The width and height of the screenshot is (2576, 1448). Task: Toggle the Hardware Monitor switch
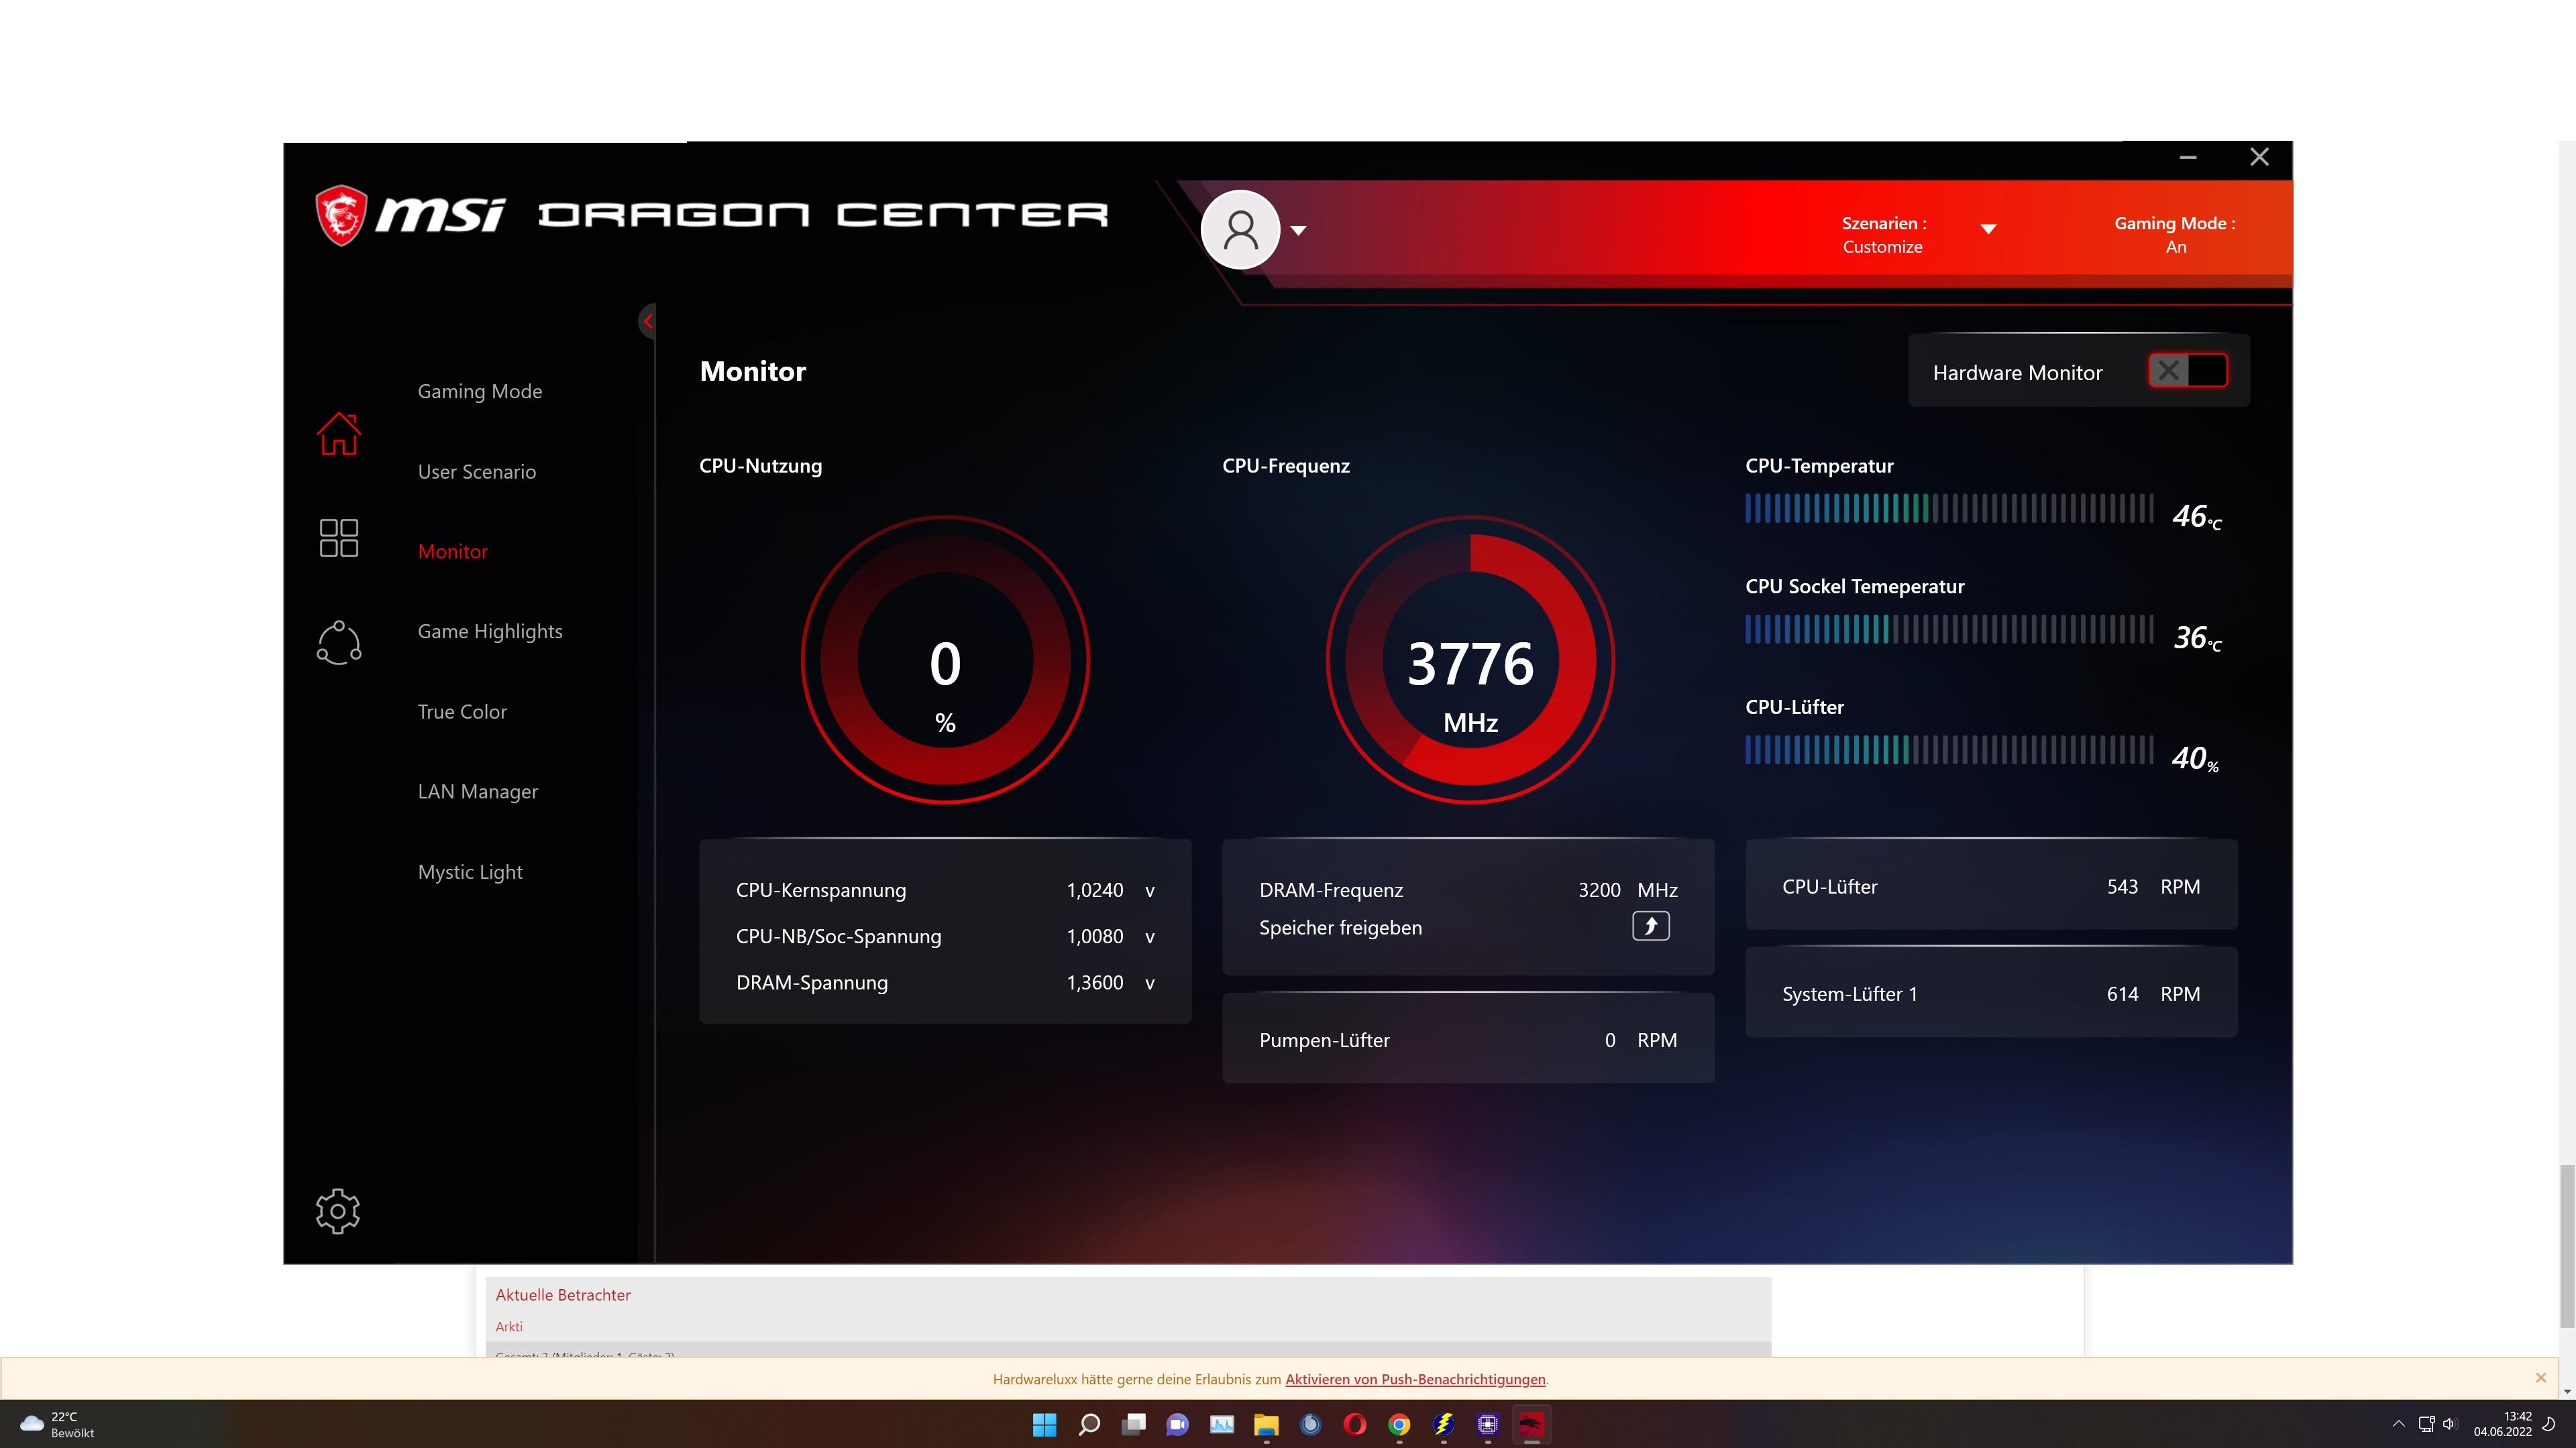click(x=2187, y=371)
